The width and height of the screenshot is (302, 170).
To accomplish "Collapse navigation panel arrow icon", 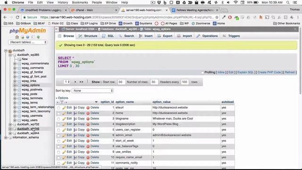I will coord(57,29).
